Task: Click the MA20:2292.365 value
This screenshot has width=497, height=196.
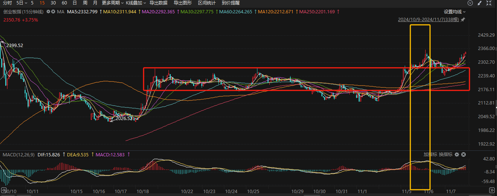Action: [x=159, y=12]
